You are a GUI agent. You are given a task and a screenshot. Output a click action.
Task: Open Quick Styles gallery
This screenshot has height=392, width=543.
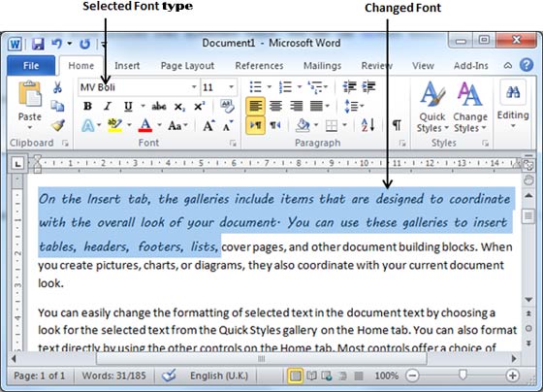point(432,107)
